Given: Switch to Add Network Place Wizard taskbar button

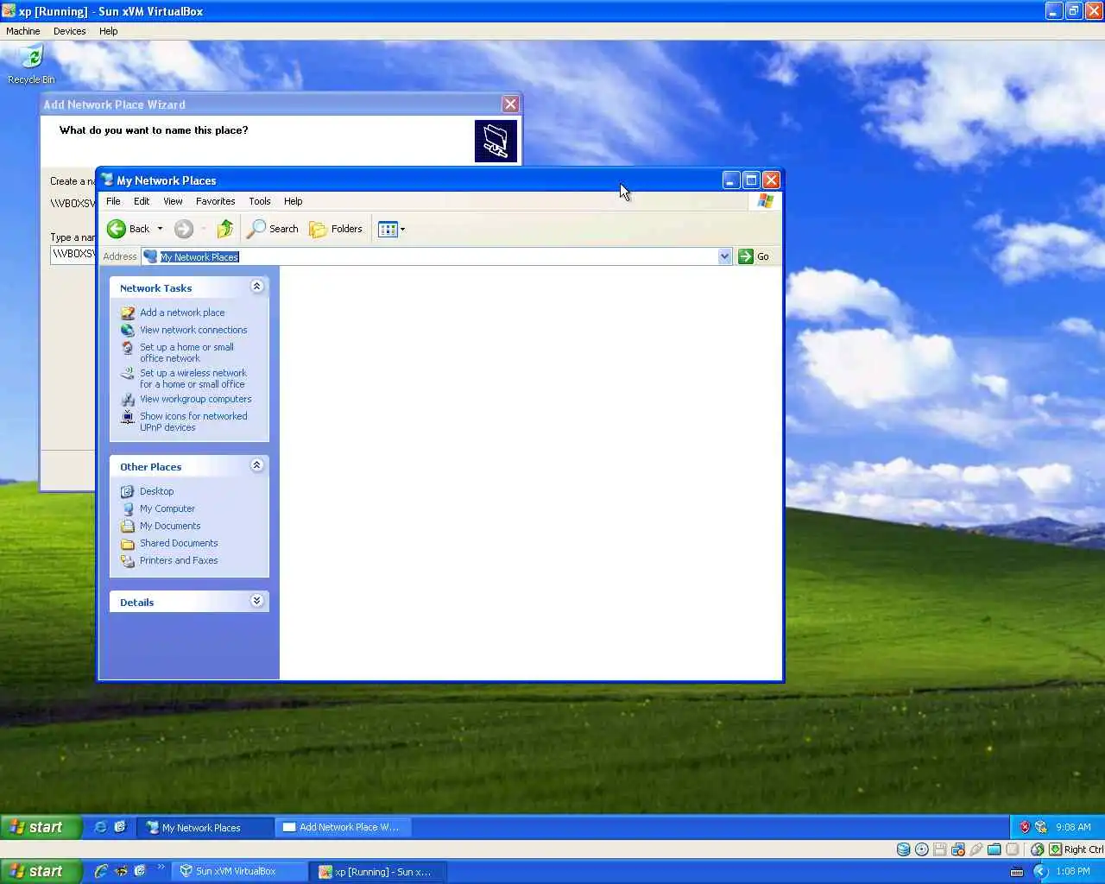Looking at the screenshot, I should tap(343, 827).
